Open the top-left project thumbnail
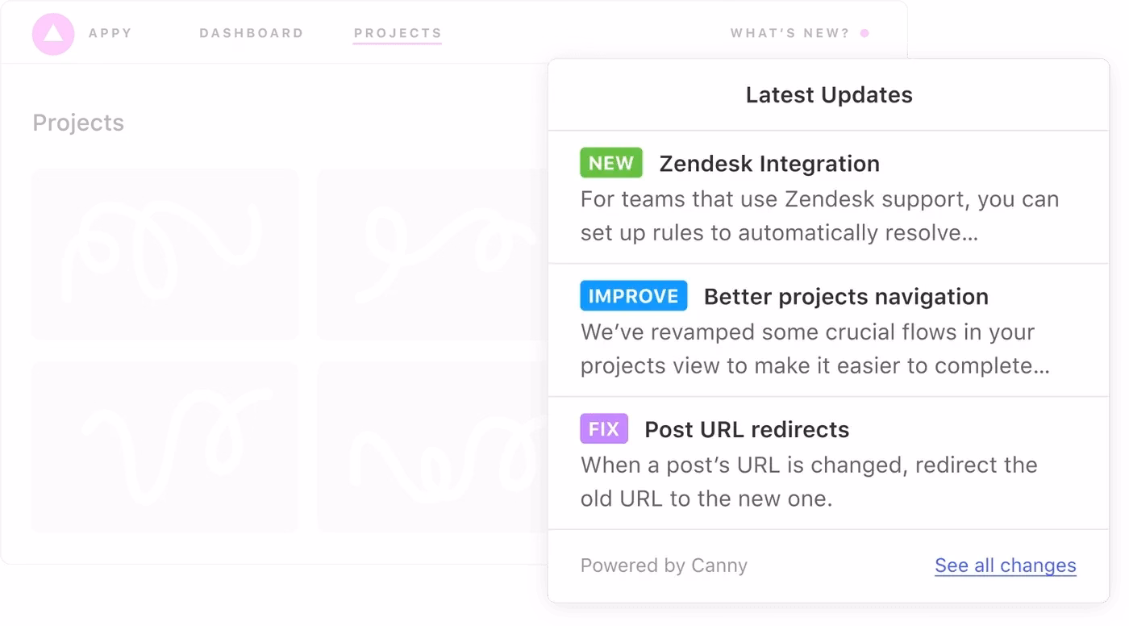 165,254
